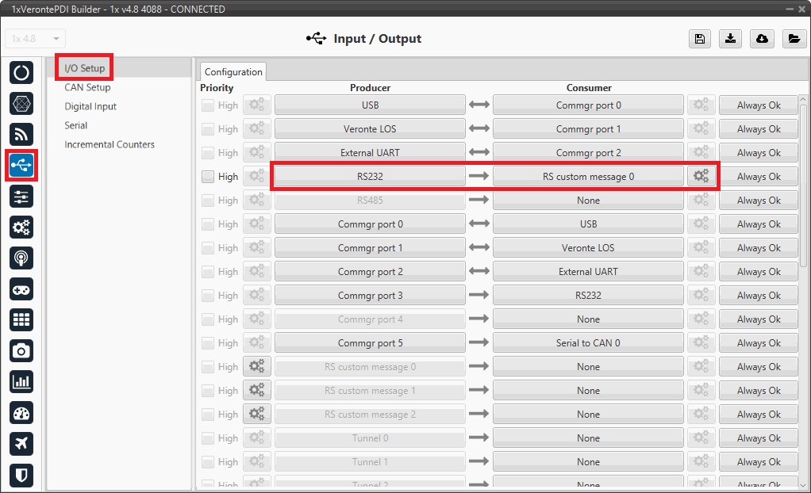This screenshot has width=811, height=493.
Task: Toggle High priority checkbox for Commgr port 3
Action: pyautogui.click(x=207, y=296)
